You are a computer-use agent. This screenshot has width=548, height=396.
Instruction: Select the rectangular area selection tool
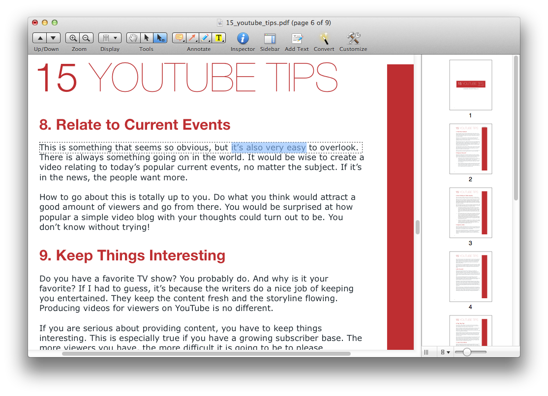click(x=160, y=38)
